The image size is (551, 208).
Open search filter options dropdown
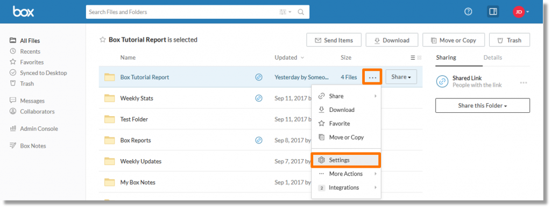pyautogui.click(x=285, y=12)
